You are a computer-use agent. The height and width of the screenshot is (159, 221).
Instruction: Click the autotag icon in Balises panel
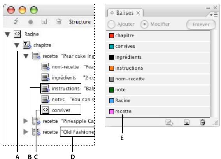pos(169,122)
